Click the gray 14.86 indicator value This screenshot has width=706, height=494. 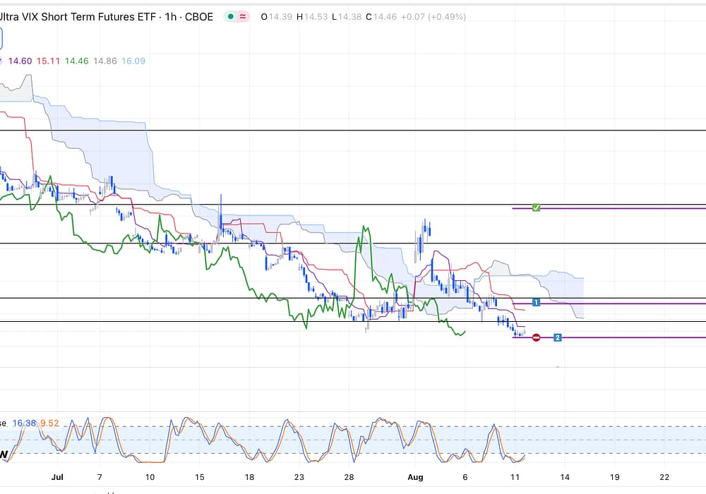pos(104,61)
